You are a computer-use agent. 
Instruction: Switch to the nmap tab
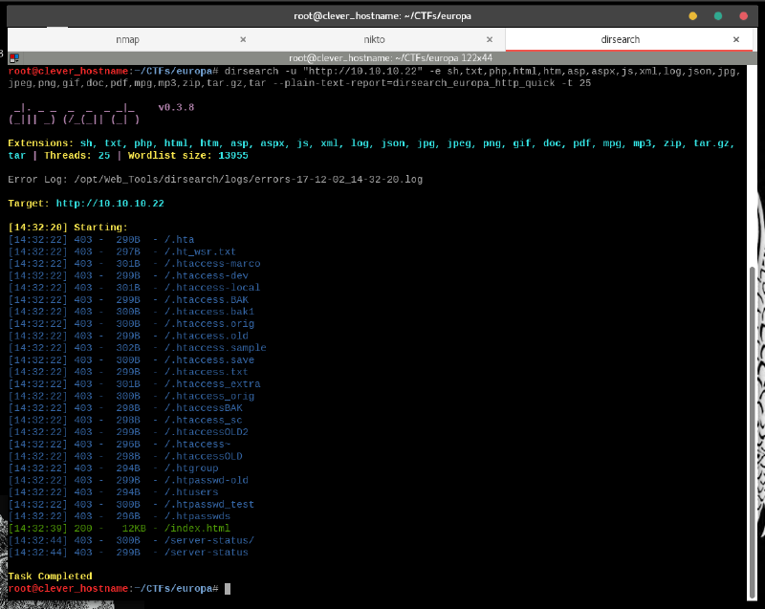click(128, 39)
